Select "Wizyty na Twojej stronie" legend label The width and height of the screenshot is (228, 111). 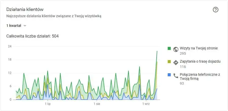pyautogui.click(x=199, y=48)
